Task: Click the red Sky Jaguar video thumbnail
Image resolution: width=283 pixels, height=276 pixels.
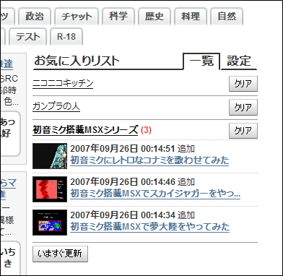Action: tap(50, 189)
